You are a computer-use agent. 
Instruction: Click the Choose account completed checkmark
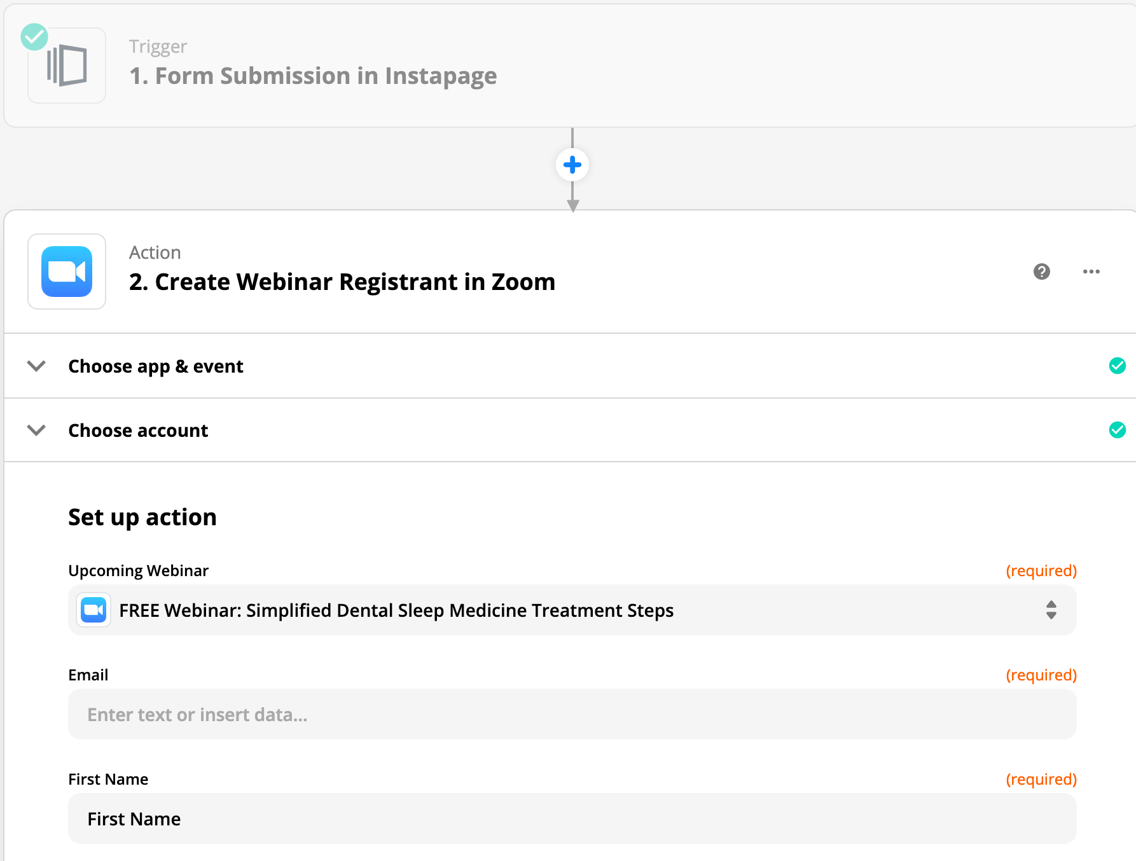(x=1118, y=430)
